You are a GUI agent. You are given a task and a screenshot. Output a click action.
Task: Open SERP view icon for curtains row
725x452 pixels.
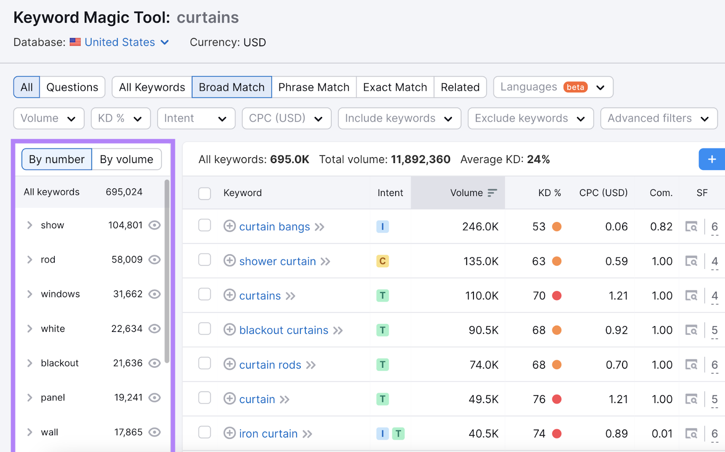click(x=691, y=296)
